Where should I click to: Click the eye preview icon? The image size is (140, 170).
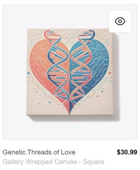[120, 21]
